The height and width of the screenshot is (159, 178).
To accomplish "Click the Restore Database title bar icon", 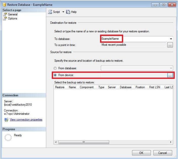I will click(4, 5).
